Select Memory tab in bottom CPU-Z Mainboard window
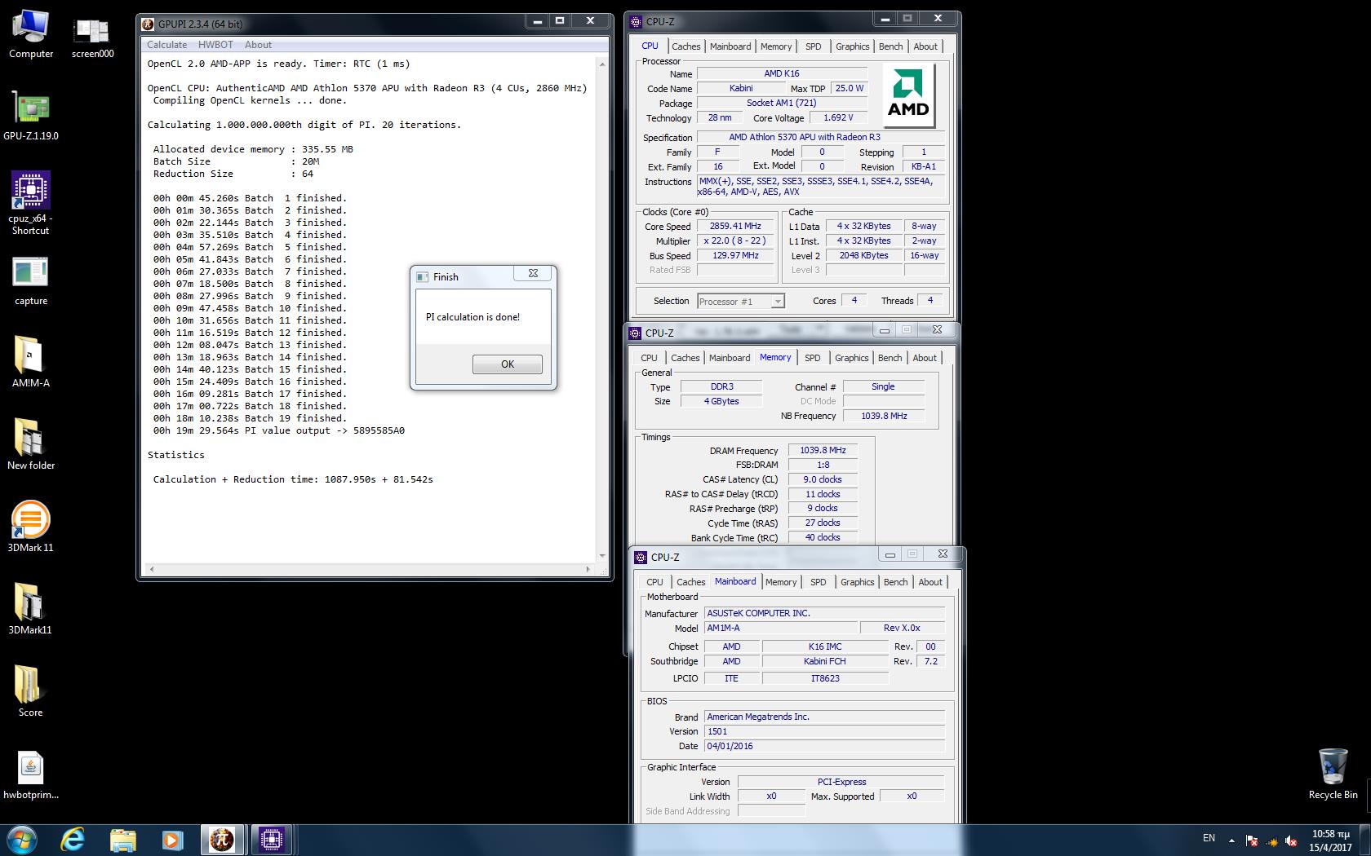Viewport: 1371px width, 856px height. click(x=781, y=582)
